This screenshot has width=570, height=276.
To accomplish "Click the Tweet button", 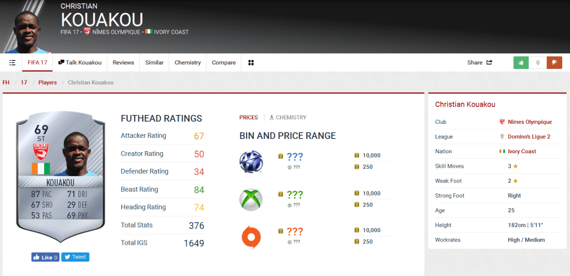I will coord(75,257).
